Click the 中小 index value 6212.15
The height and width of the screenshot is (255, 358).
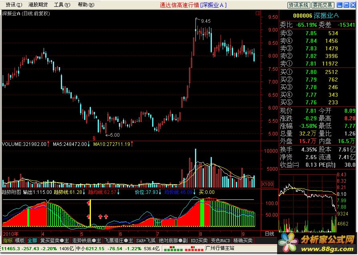95,248
